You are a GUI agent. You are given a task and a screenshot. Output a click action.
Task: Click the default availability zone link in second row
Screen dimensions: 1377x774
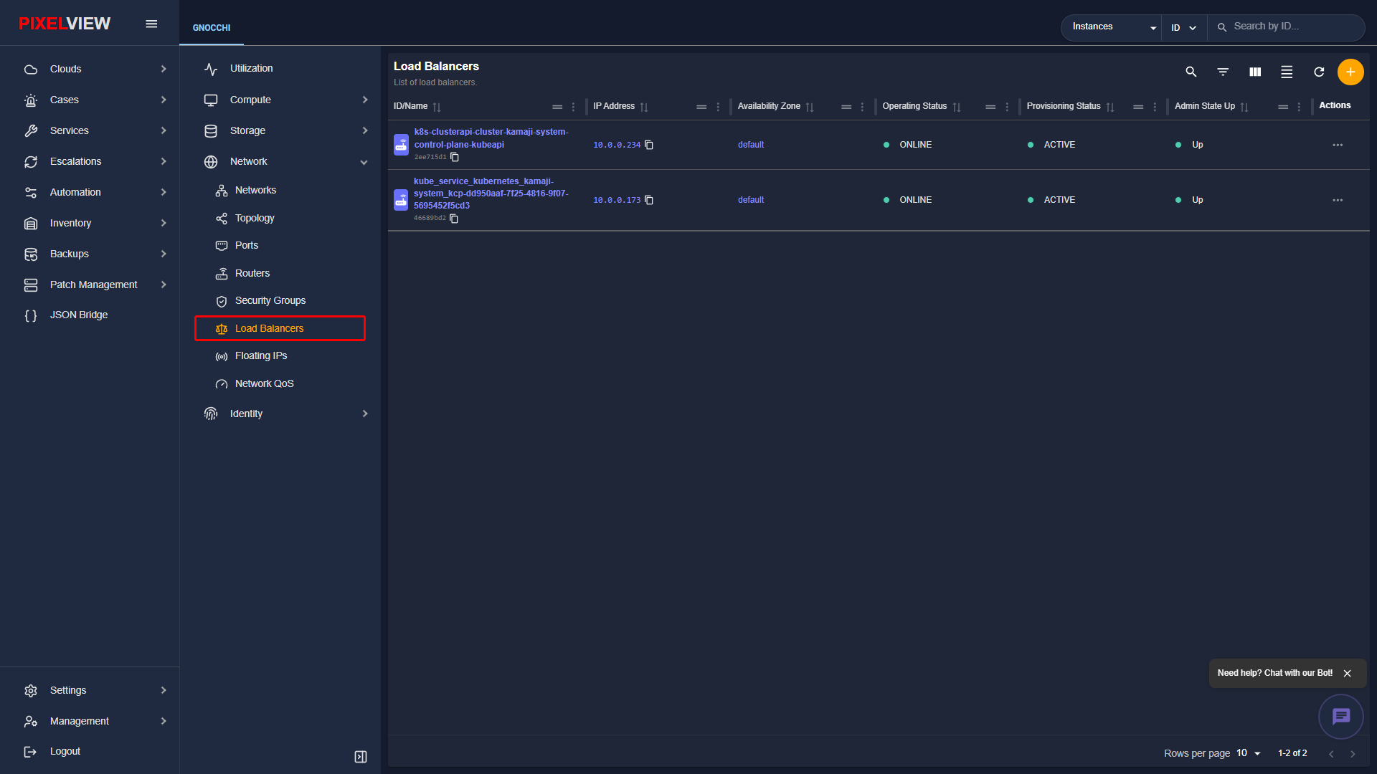[751, 200]
